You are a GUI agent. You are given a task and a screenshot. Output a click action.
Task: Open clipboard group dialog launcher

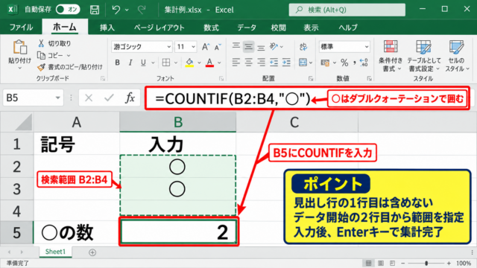[x=103, y=79]
